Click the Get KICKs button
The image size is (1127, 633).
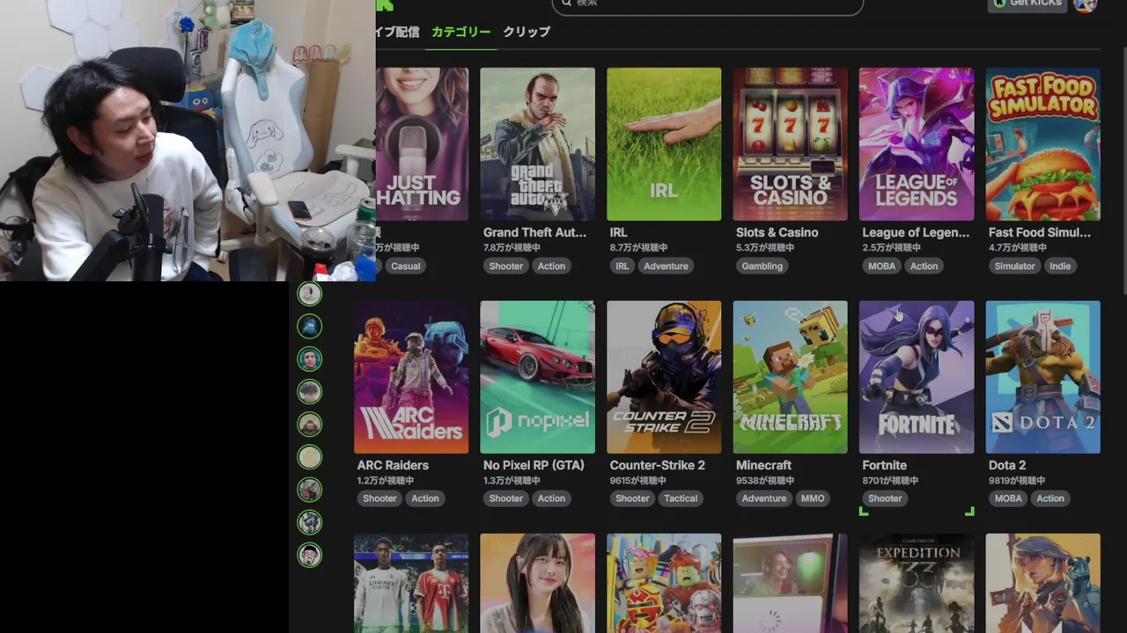[x=1028, y=4]
